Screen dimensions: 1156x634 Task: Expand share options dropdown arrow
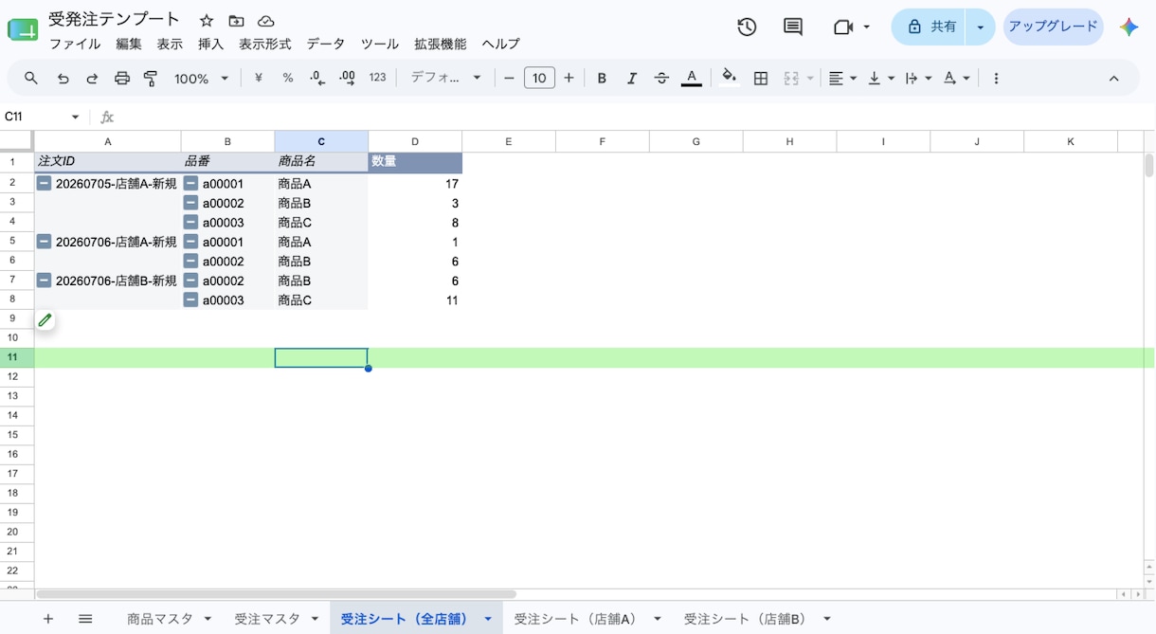coord(980,27)
